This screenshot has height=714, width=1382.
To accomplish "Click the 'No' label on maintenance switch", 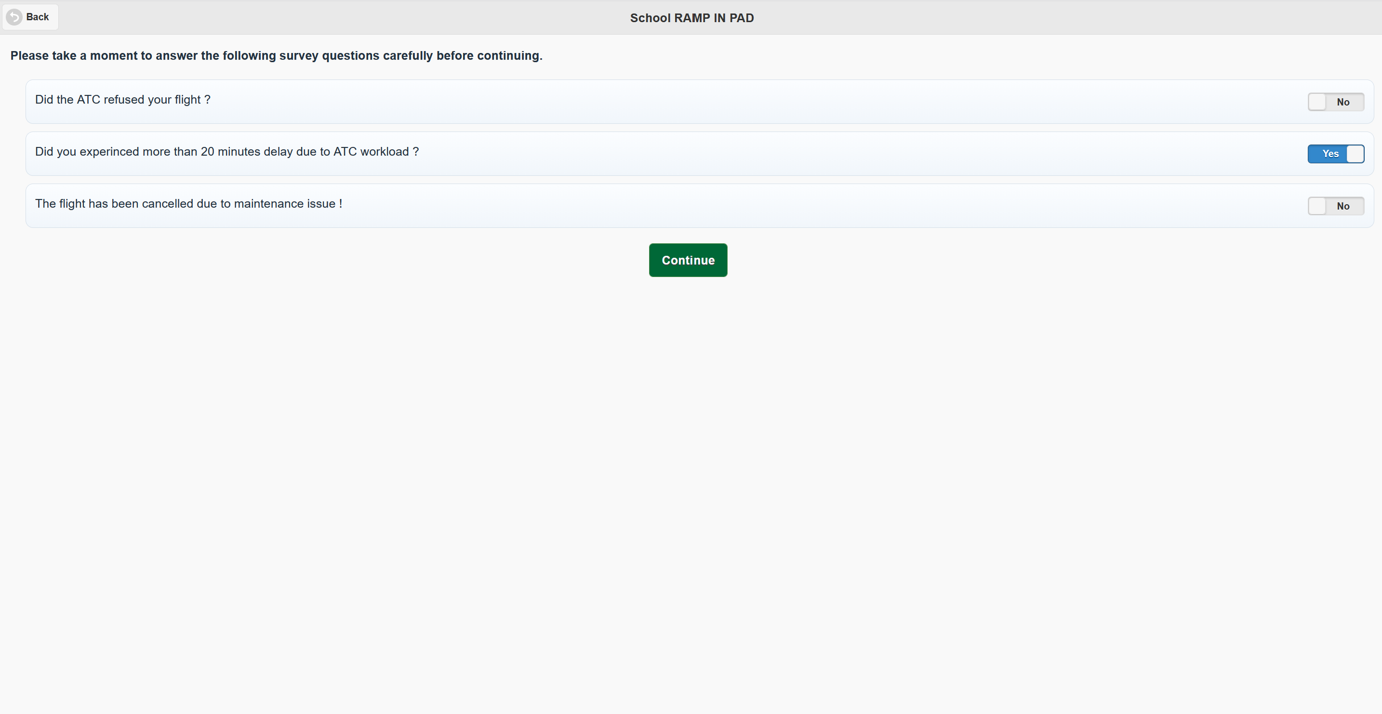I will tap(1343, 206).
